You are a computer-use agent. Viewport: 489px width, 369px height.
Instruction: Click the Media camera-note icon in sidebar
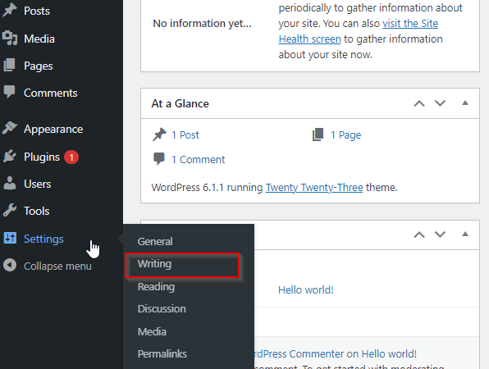coord(10,38)
